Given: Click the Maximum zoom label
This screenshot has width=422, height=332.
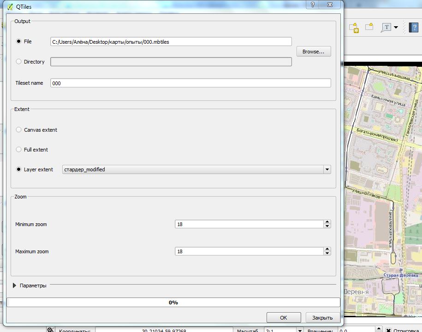Looking at the screenshot, I should [x=32, y=251].
